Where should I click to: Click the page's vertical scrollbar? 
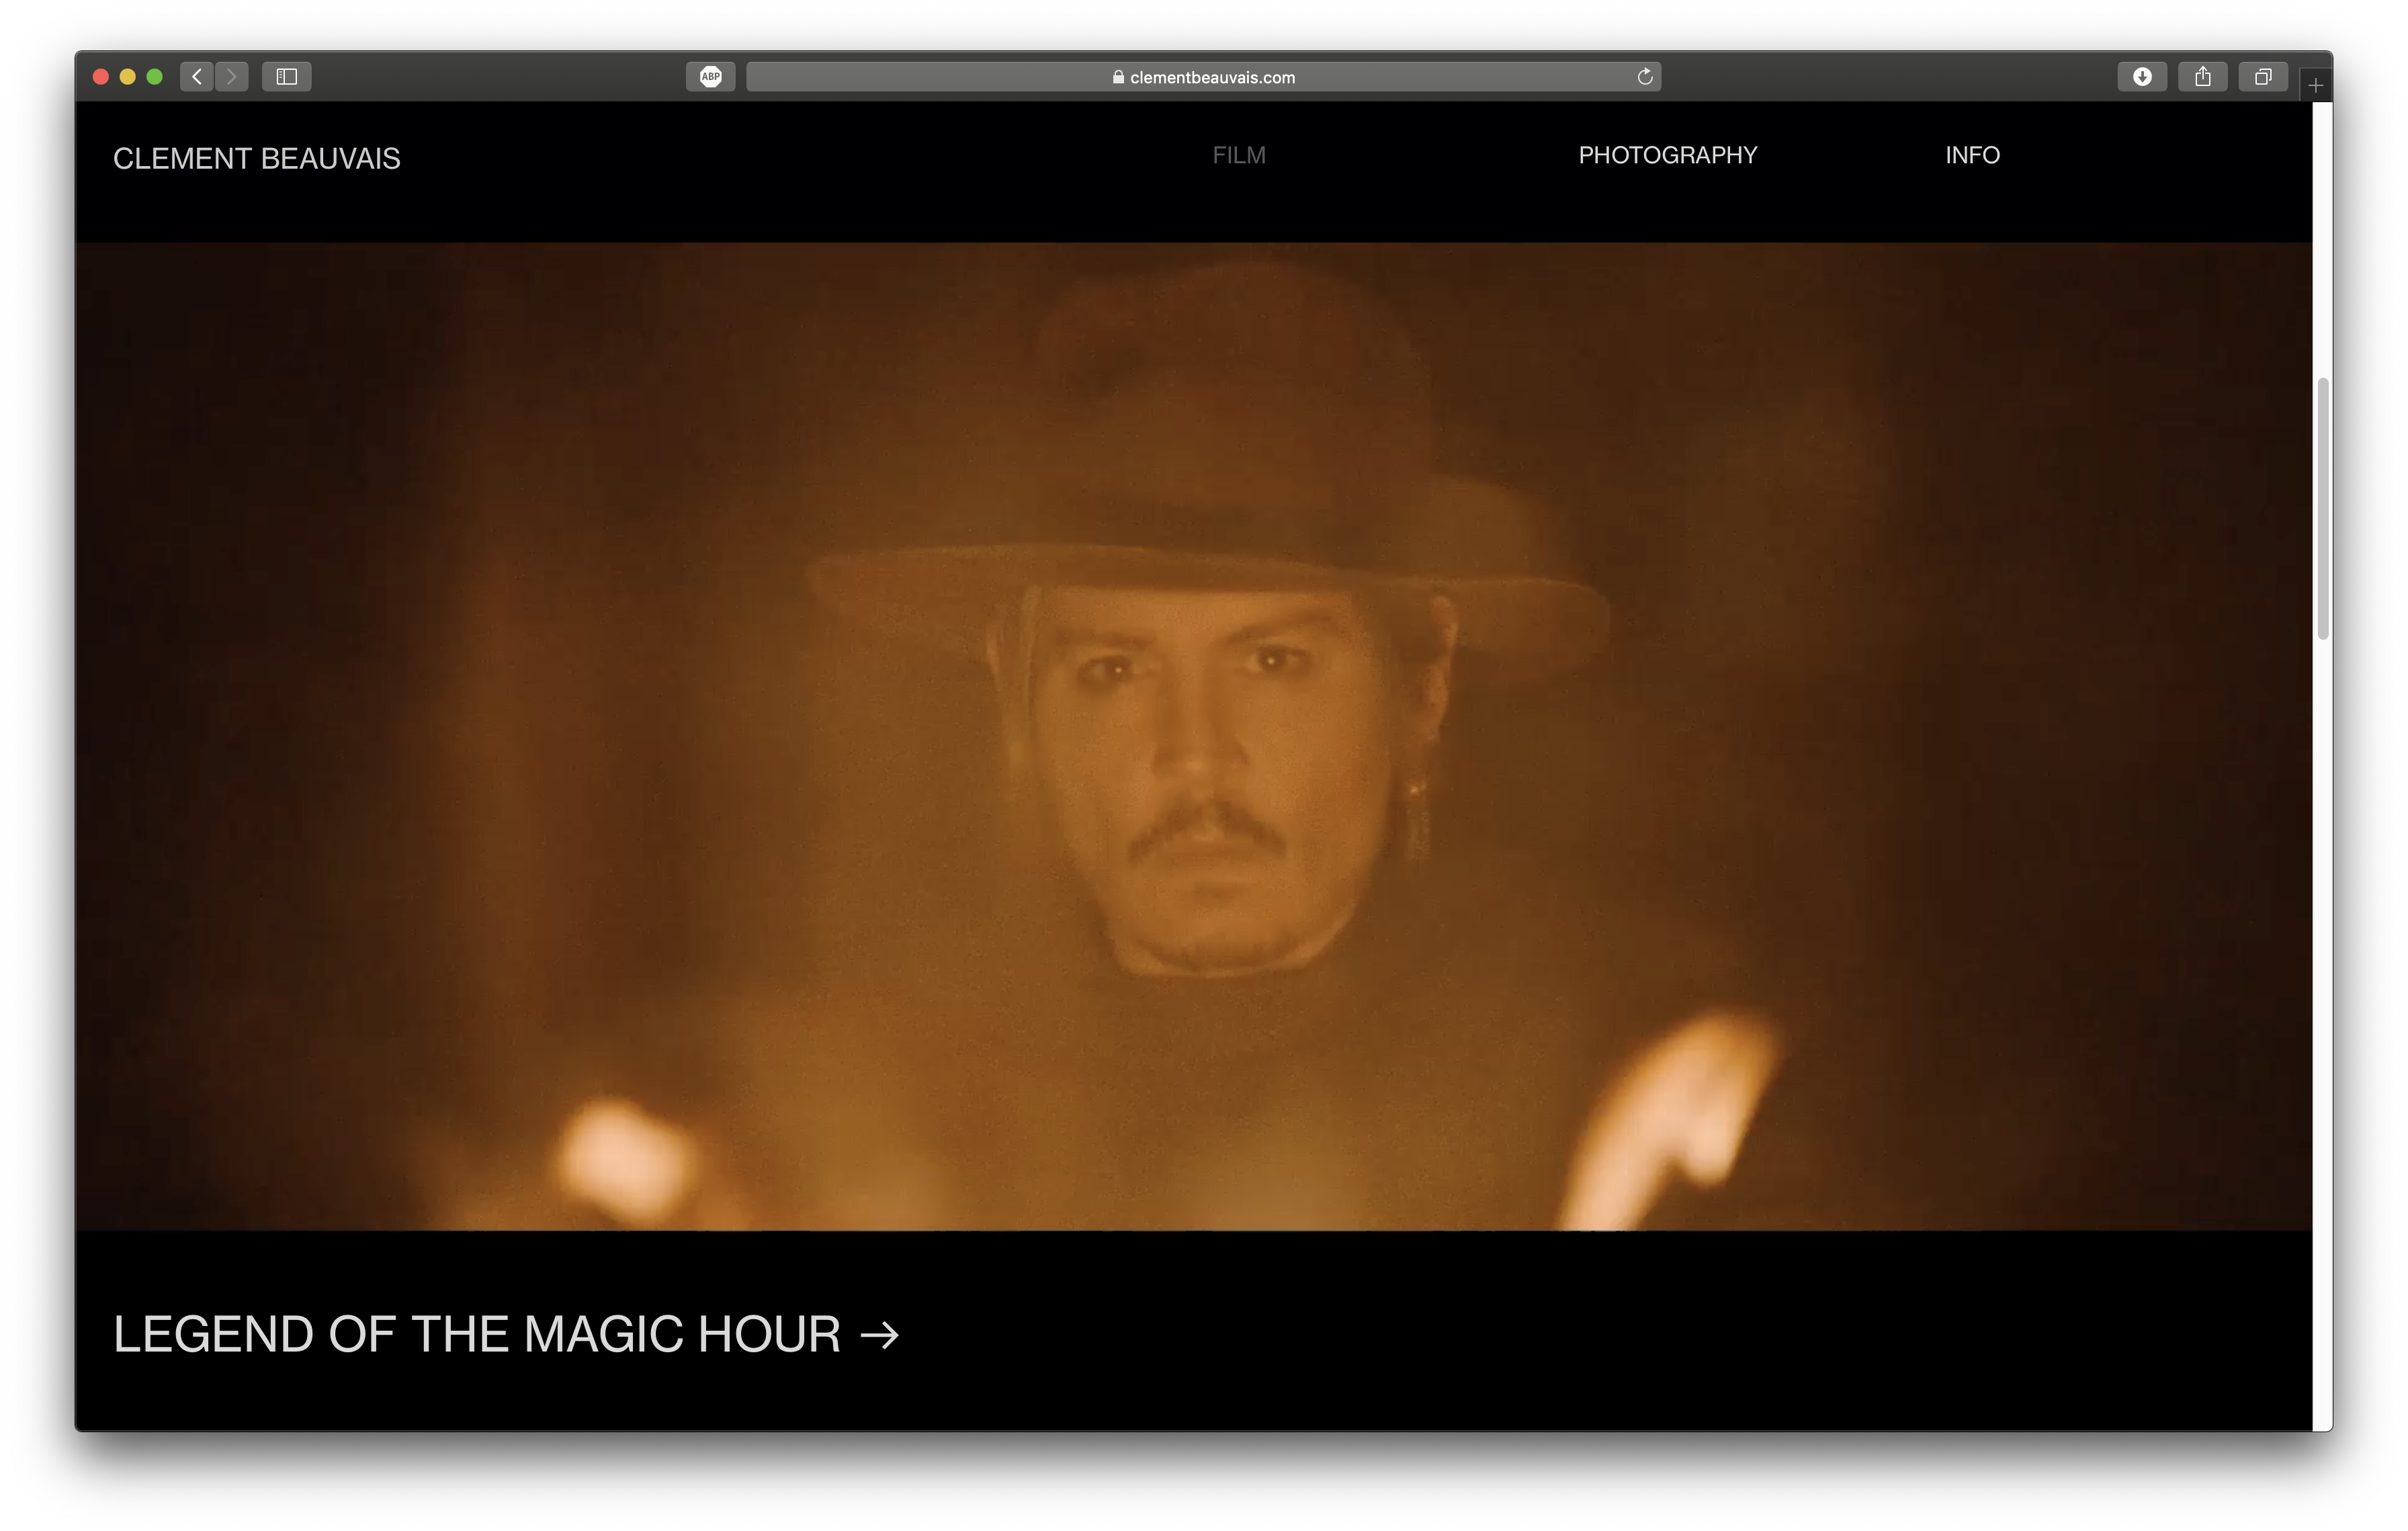coord(2324,508)
